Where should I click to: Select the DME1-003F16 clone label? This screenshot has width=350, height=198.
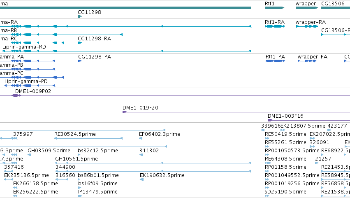(x=285, y=116)
